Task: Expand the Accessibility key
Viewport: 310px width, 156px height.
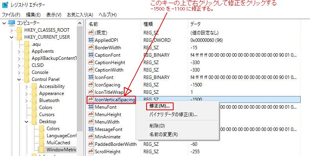Action: click(27, 86)
